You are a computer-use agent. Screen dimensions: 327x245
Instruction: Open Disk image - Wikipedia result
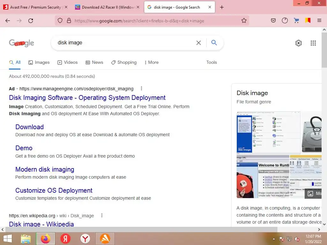click(x=41, y=224)
